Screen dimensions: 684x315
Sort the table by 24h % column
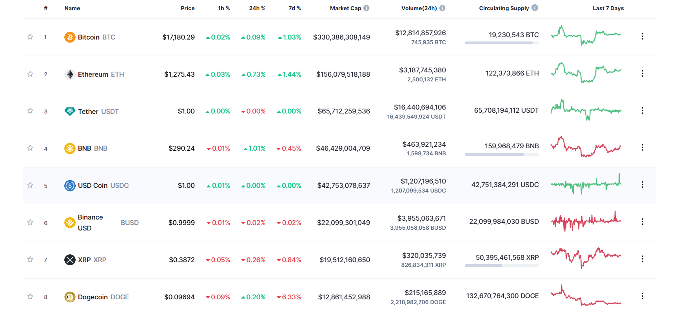(x=257, y=8)
